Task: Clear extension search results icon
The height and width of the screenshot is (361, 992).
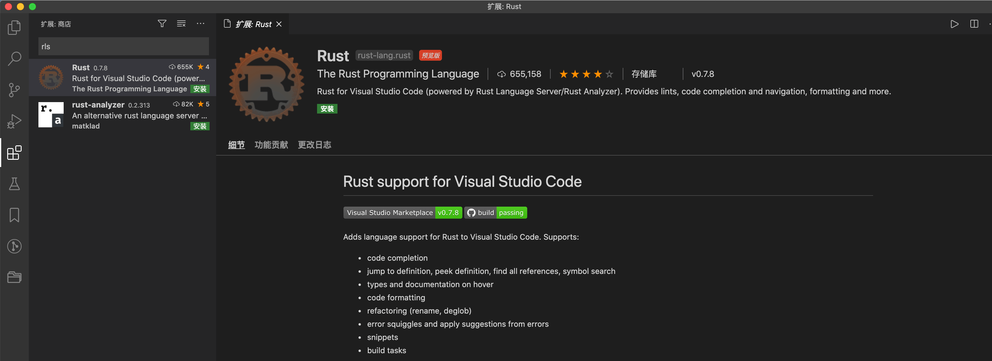Action: 181,24
